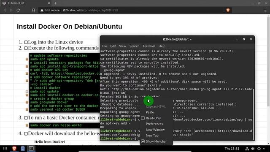Image resolution: width=270 pixels, height=152 pixels.
Task: Open the blue document app in taskbar
Action: coord(23,149)
